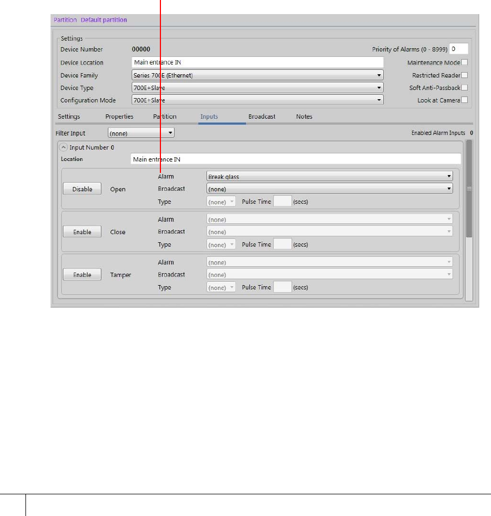
Task: Click the inputs list vertical scrollbar thumb
Action: [469, 189]
